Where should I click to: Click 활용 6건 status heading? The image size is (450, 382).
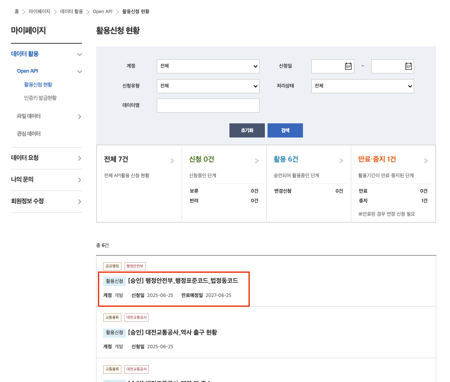click(x=286, y=159)
